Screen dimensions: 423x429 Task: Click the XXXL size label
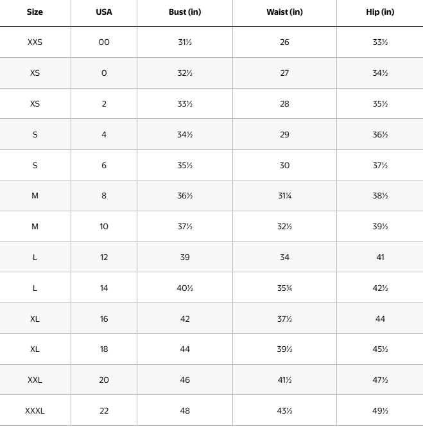click(35, 411)
